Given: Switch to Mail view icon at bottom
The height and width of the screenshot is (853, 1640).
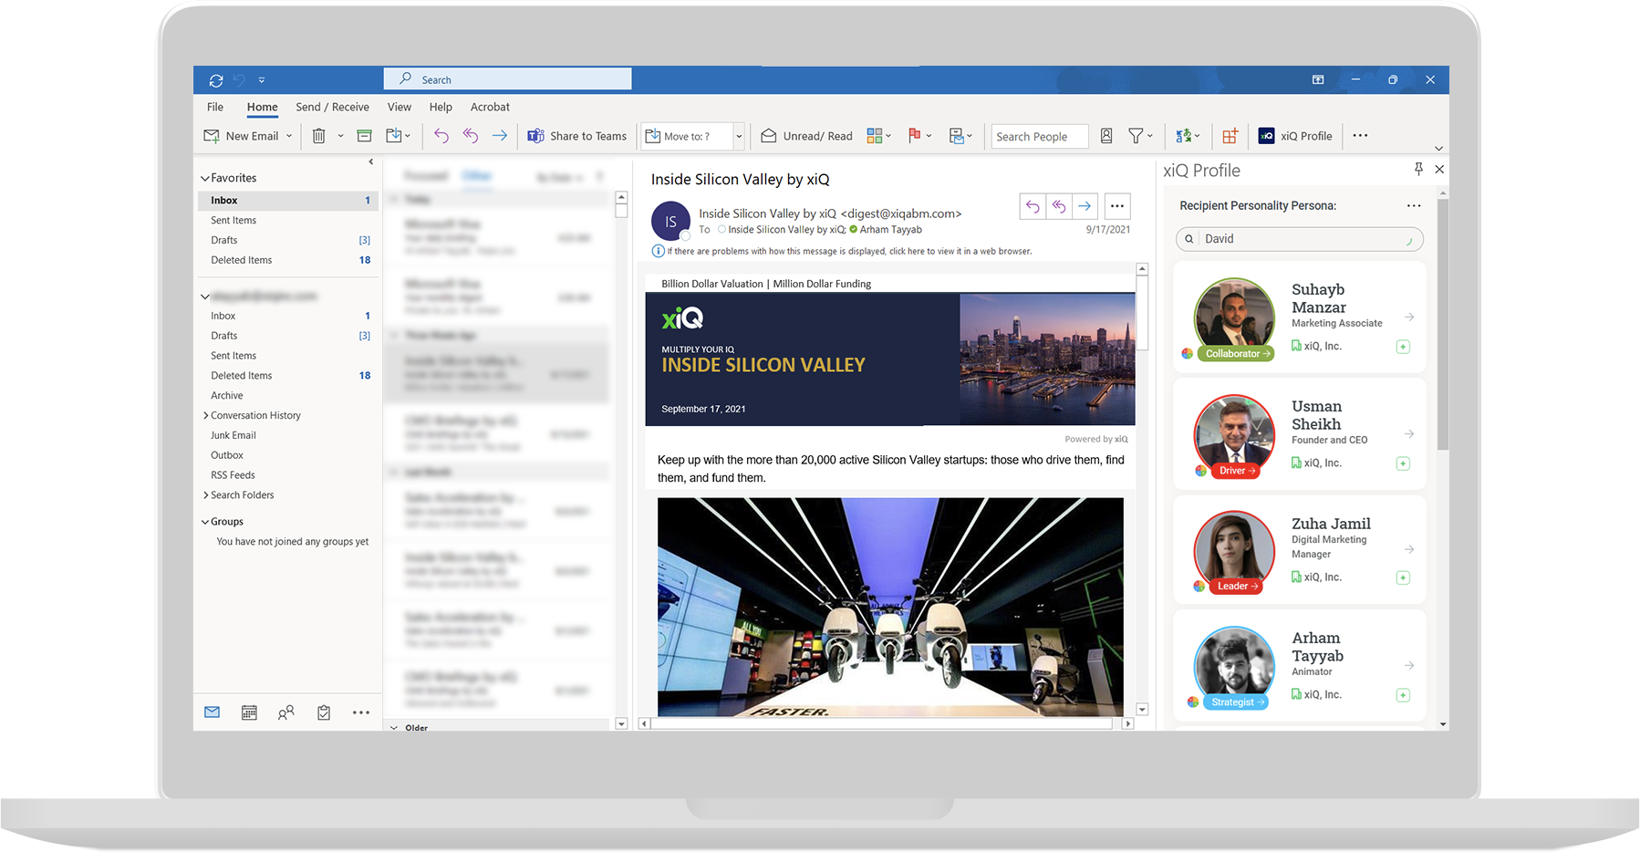Looking at the screenshot, I should [213, 713].
